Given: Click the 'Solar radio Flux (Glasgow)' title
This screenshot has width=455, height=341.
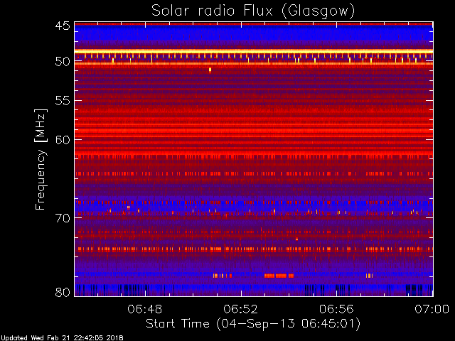Looking at the screenshot, I should 253,11.
